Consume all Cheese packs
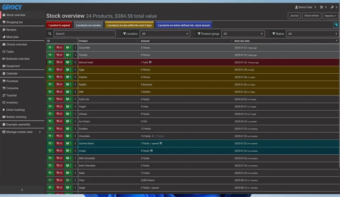The height and width of the screenshot is (197, 340). tap(59, 114)
